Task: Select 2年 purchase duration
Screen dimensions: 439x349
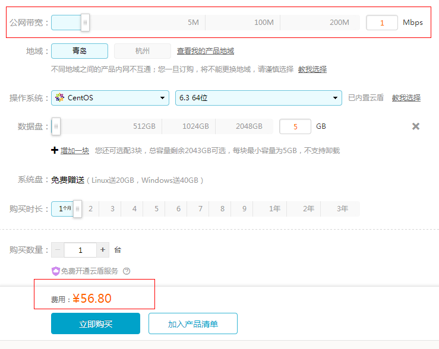Action: tap(308, 209)
